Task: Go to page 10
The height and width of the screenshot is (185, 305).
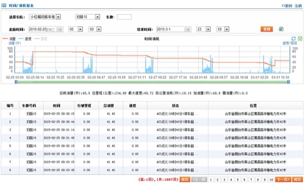Action: click(x=271, y=179)
